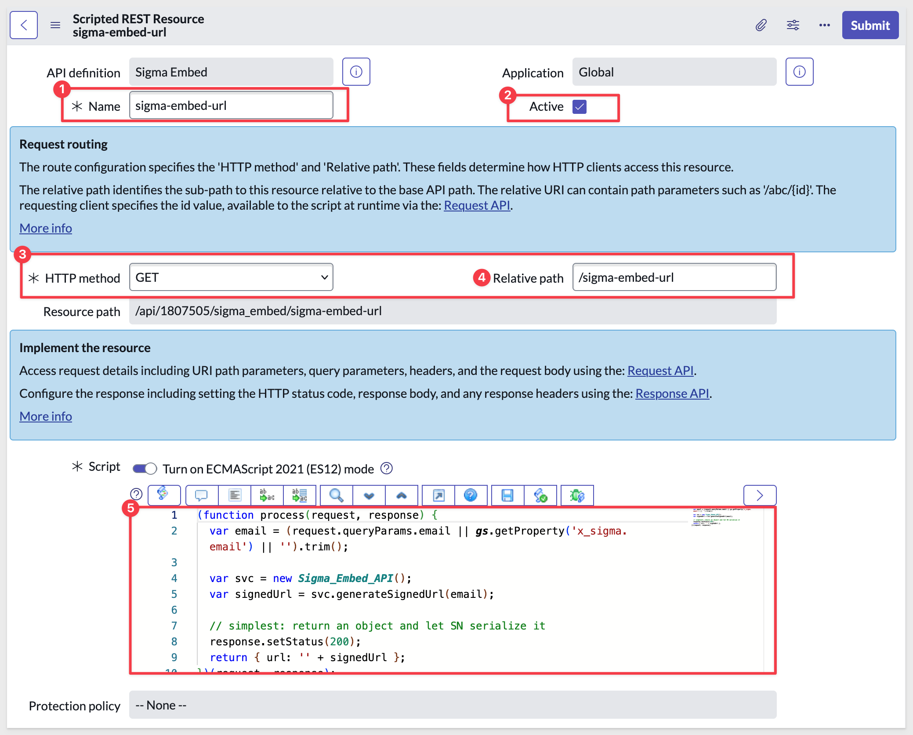
Task: Find next match with down chevron
Action: pos(369,495)
